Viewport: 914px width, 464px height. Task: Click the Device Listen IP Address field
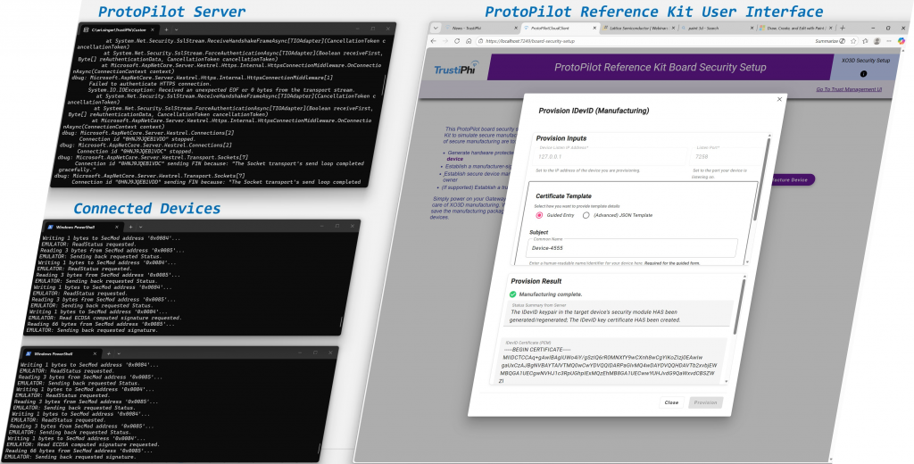coord(611,155)
